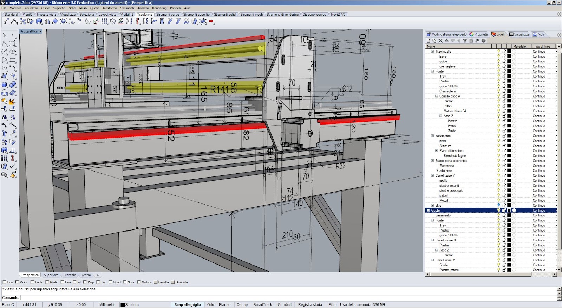Select the Explode tool in left toolbar
Image resolution: width=562 pixels, height=308 pixels.
tap(12, 101)
